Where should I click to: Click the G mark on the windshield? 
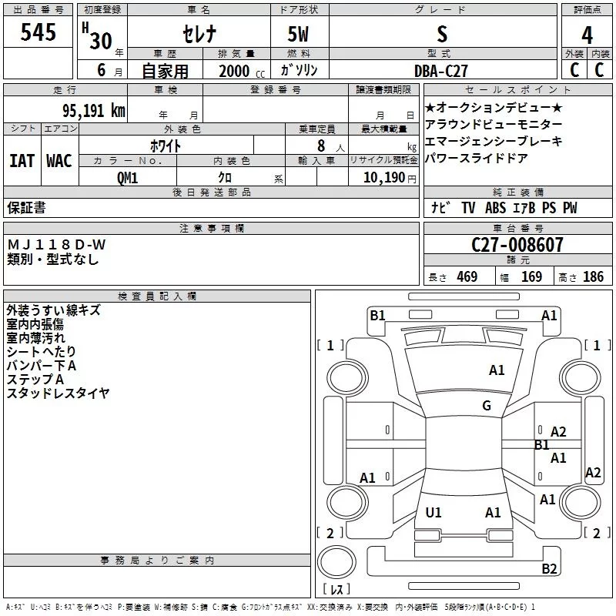click(x=487, y=406)
